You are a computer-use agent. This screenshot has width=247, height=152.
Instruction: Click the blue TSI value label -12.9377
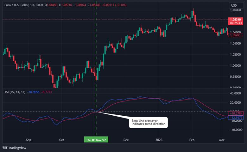(x=236, y=118)
